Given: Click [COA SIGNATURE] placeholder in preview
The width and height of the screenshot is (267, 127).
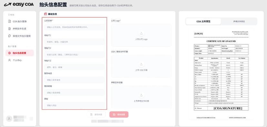Looking at the screenshot, I should point(228,108).
